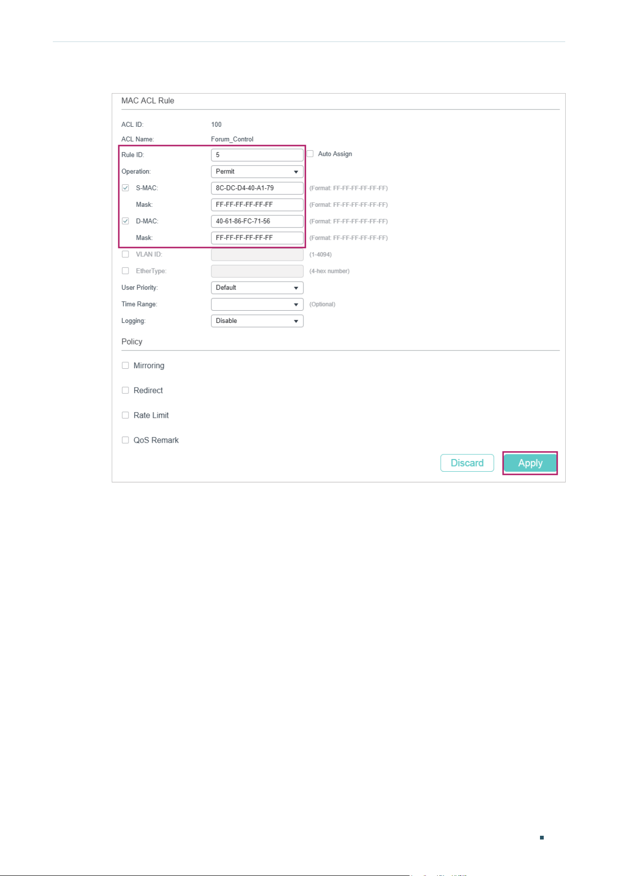The image size is (619, 876).
Task: Expand the User Priority dropdown
Action: pos(257,287)
